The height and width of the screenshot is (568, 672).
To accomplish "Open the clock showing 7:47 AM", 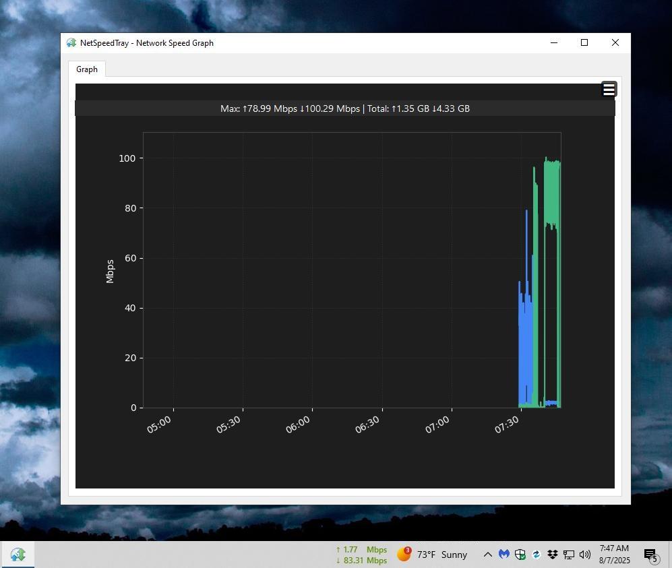I will (614, 555).
